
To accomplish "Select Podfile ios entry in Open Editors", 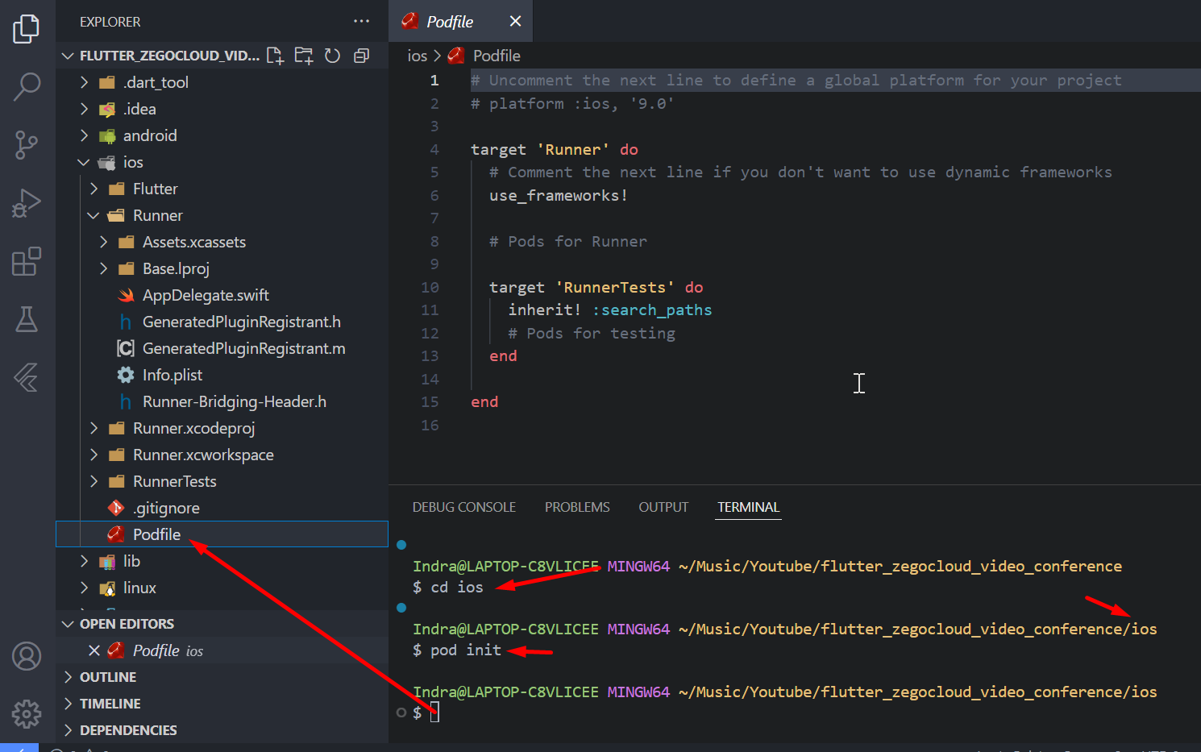I will [x=222, y=650].
